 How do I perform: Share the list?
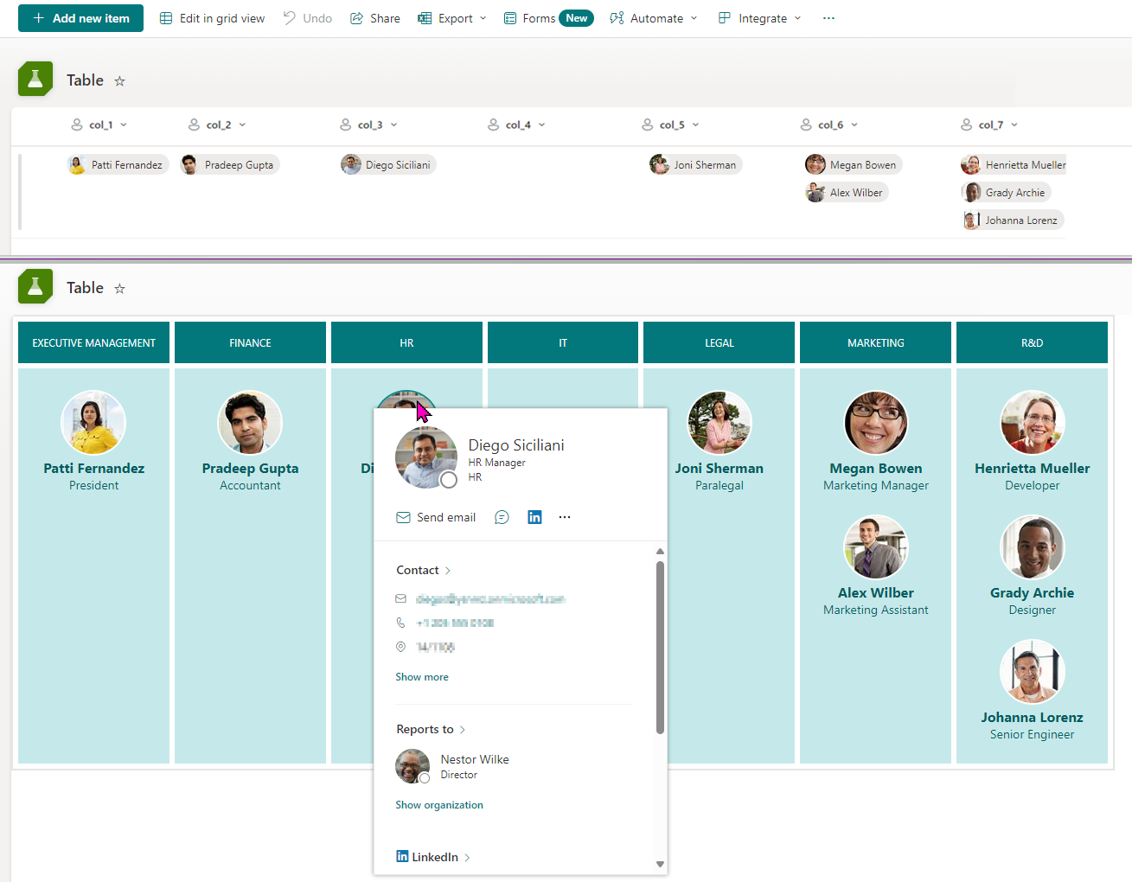(375, 18)
